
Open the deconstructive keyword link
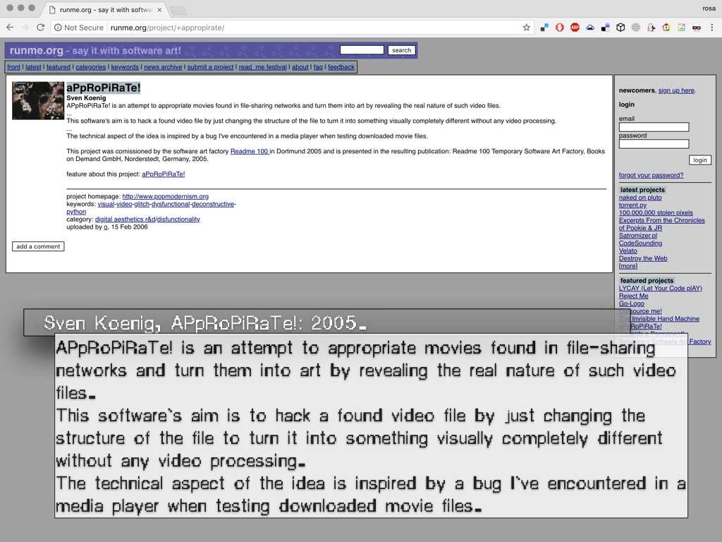[213, 204]
